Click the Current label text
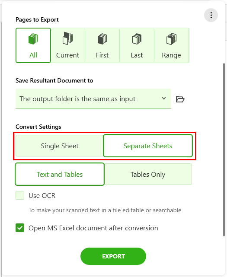 click(68, 55)
